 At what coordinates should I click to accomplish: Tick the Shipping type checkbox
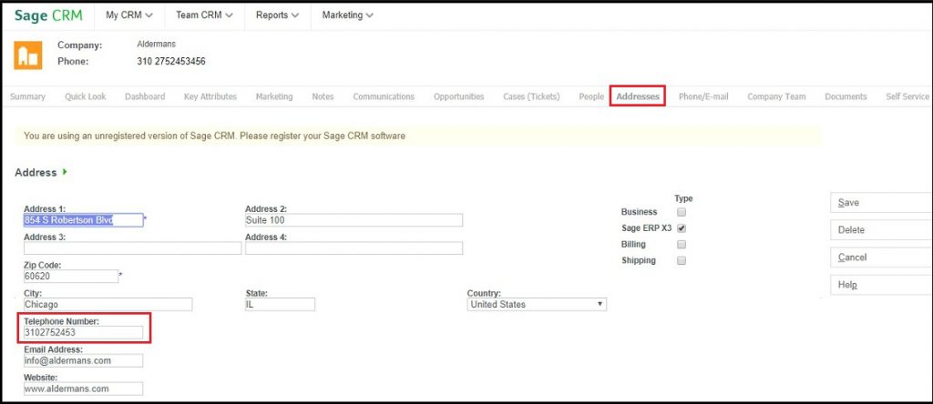point(682,260)
